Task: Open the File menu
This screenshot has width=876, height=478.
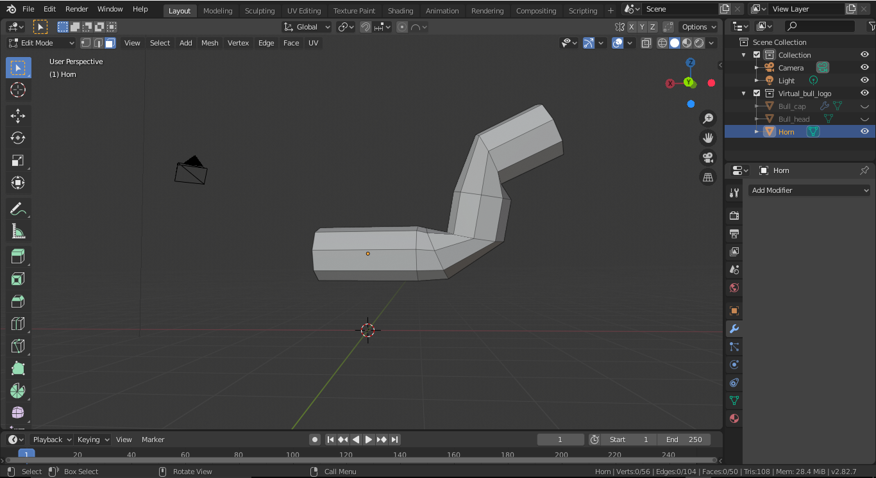Action: tap(28, 9)
